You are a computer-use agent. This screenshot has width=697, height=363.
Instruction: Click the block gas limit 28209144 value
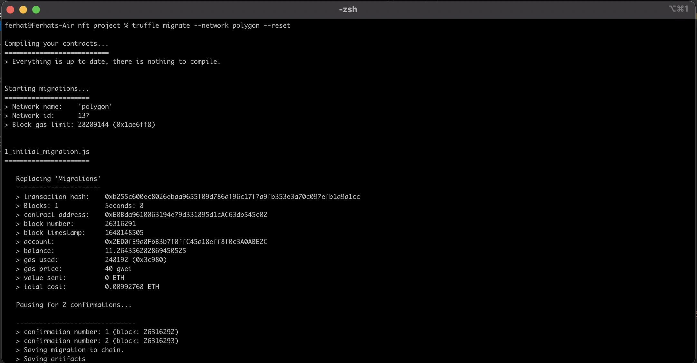point(93,125)
